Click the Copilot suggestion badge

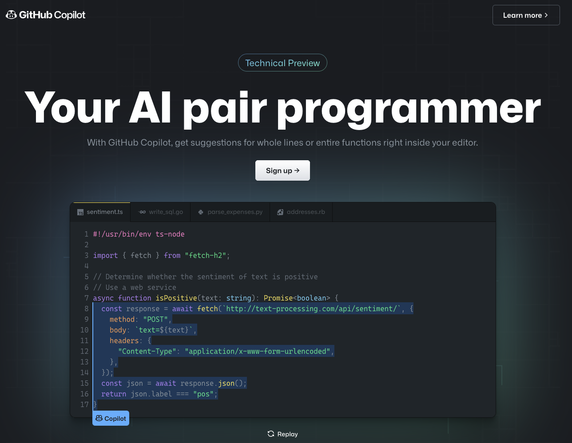[x=111, y=419]
